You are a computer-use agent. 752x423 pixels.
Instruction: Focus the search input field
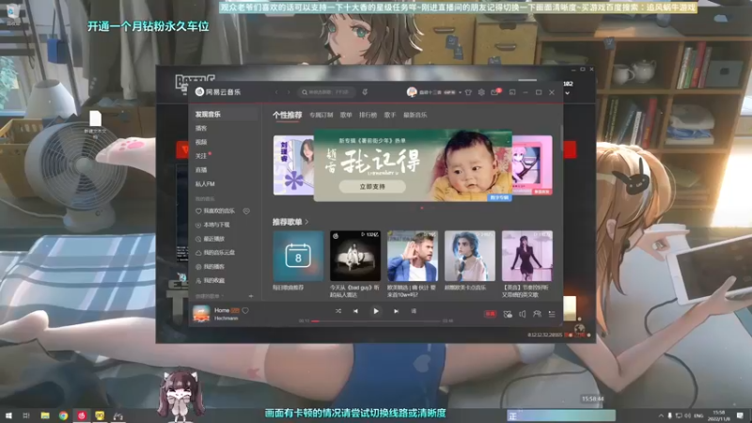point(326,92)
